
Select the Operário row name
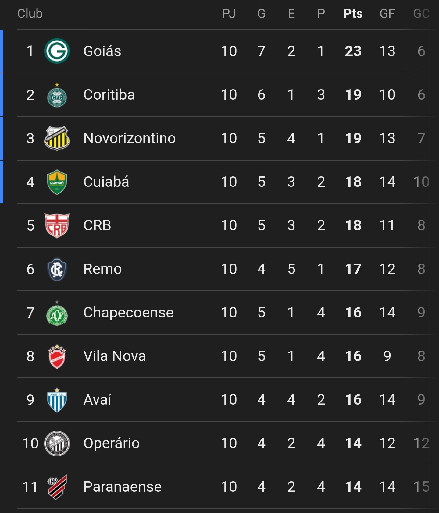112,443
